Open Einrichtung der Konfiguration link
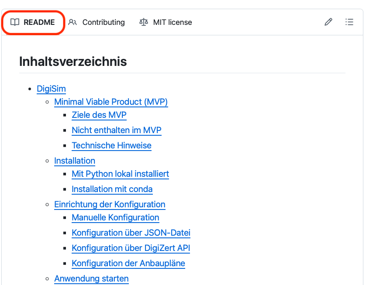Screen dimensions: 366x285 110,205
